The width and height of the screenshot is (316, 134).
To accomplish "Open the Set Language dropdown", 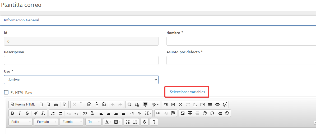I will click(x=148, y=113).
